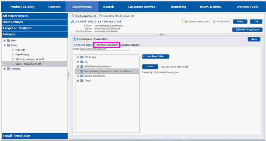Open the System Tools menu
The image size is (266, 141).
point(248,7)
